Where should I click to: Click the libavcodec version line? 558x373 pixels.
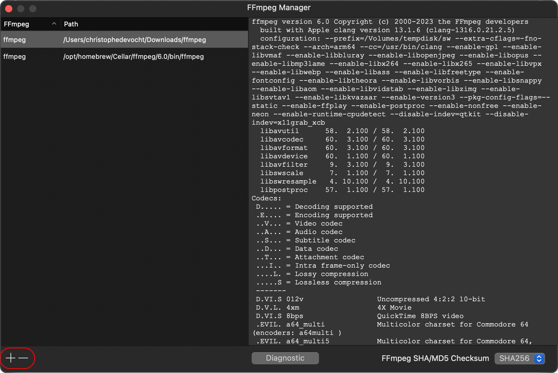coord(342,139)
